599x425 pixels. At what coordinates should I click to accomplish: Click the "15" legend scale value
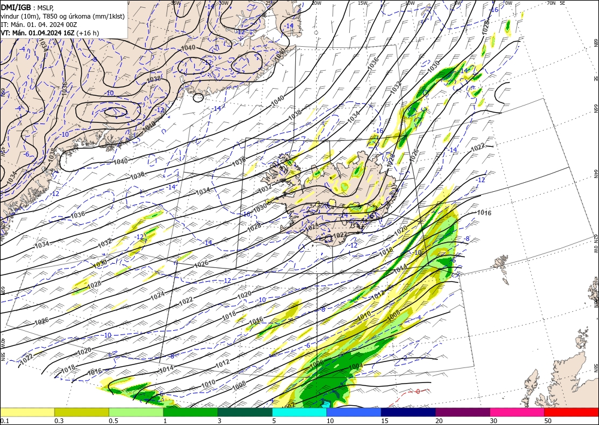pyautogui.click(x=385, y=421)
